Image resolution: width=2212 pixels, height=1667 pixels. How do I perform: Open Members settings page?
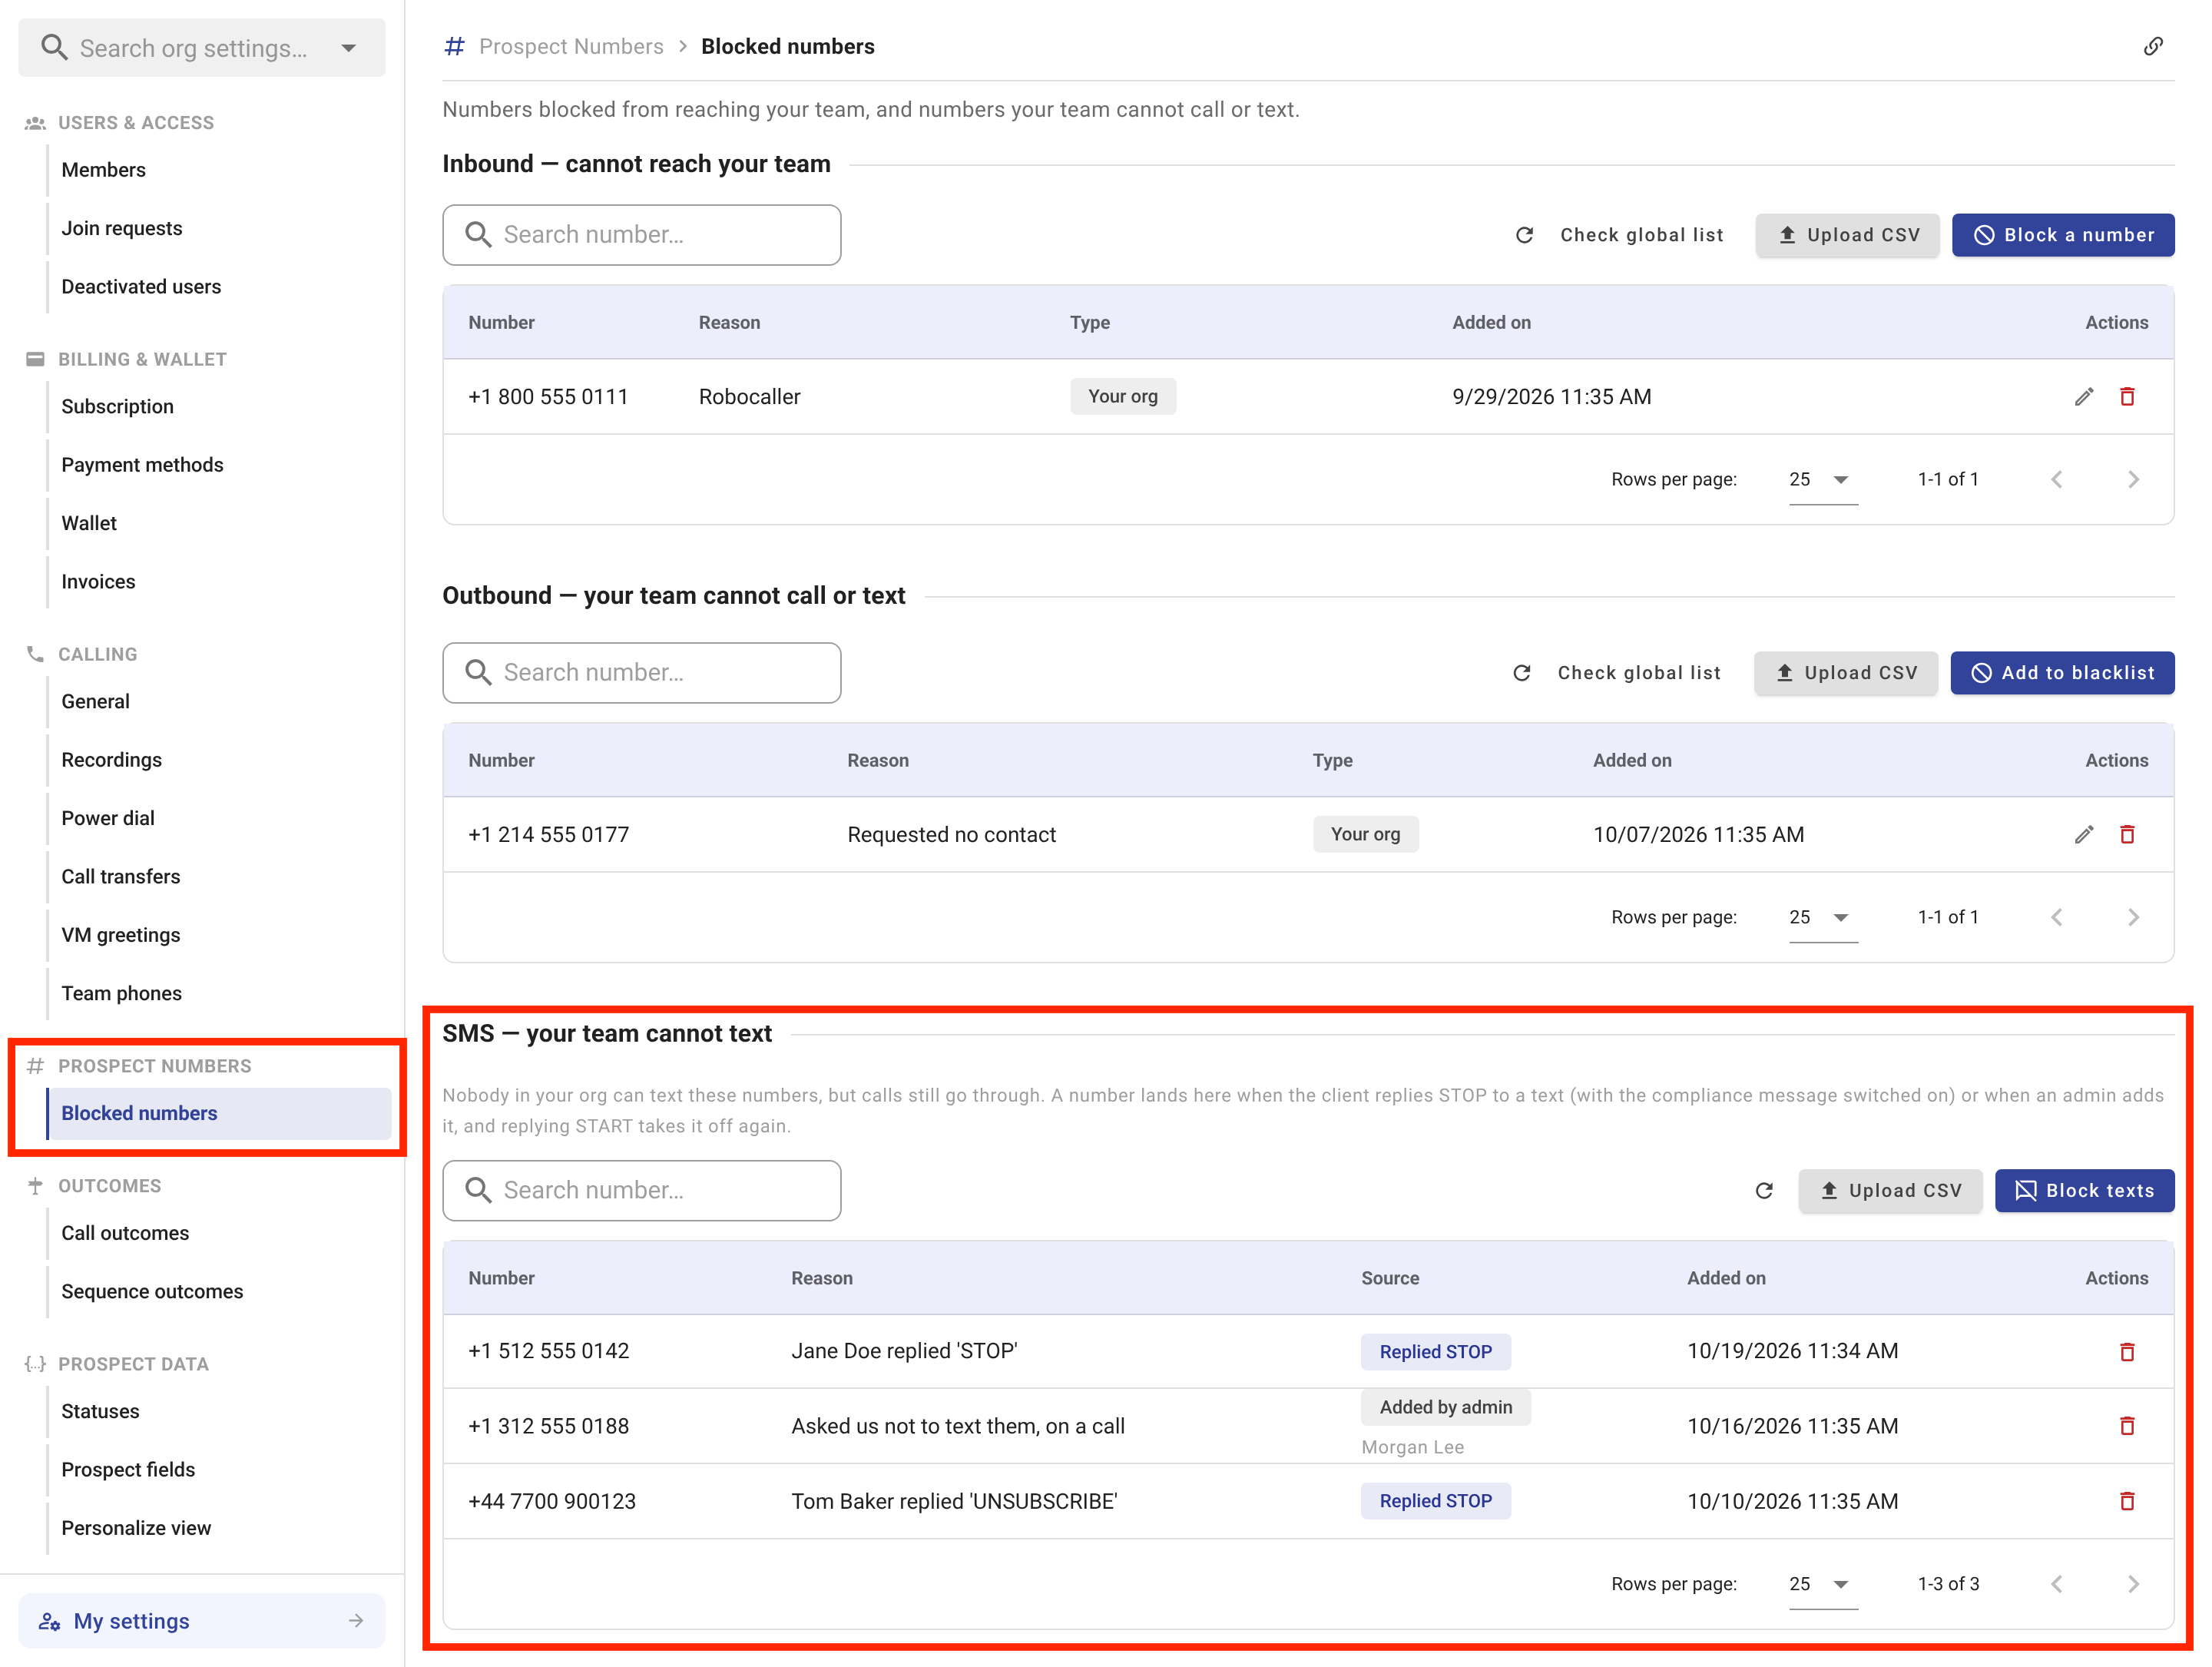(x=103, y=170)
